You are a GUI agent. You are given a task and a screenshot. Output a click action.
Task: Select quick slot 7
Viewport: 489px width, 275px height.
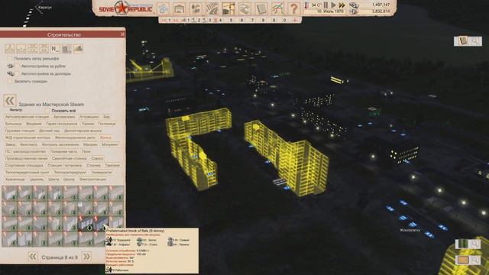[x=253, y=21]
